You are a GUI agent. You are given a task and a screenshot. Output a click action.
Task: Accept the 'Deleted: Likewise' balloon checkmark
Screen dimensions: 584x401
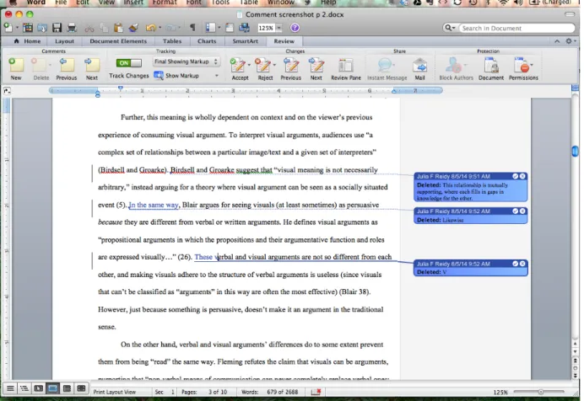click(515, 211)
